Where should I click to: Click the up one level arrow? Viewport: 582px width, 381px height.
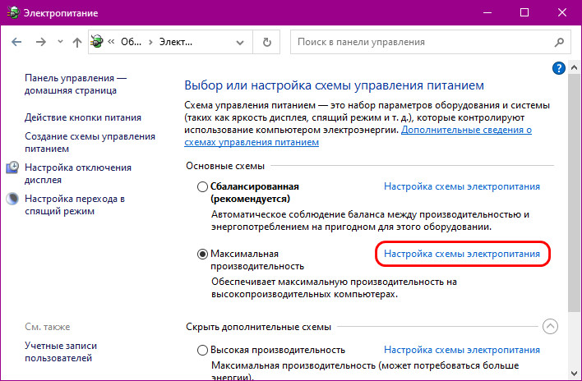(76, 41)
